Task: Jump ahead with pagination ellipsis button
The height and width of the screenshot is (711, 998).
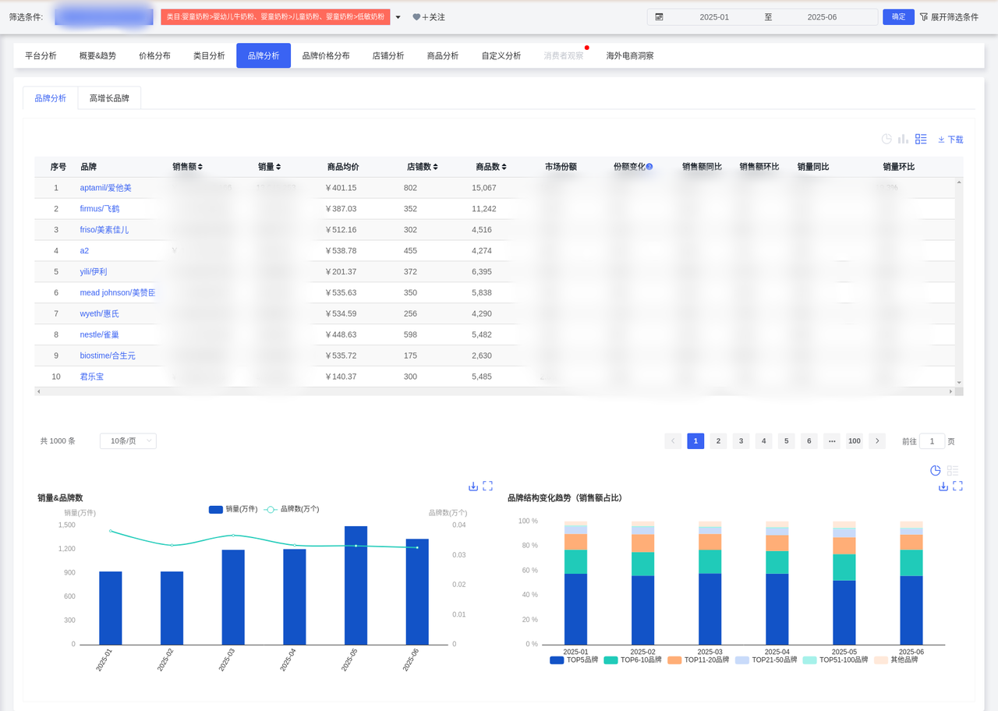Action: [832, 441]
